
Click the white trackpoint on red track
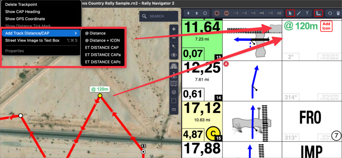[x=20, y=115]
